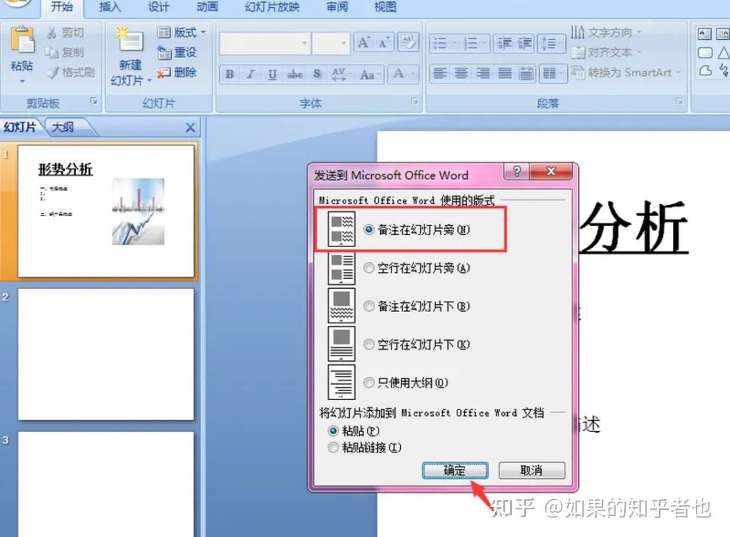Viewport: 730px width, 537px height.
Task: Open the columns dropdown
Action: click(x=552, y=73)
